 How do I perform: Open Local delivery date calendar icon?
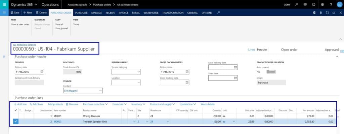coord(235,67)
